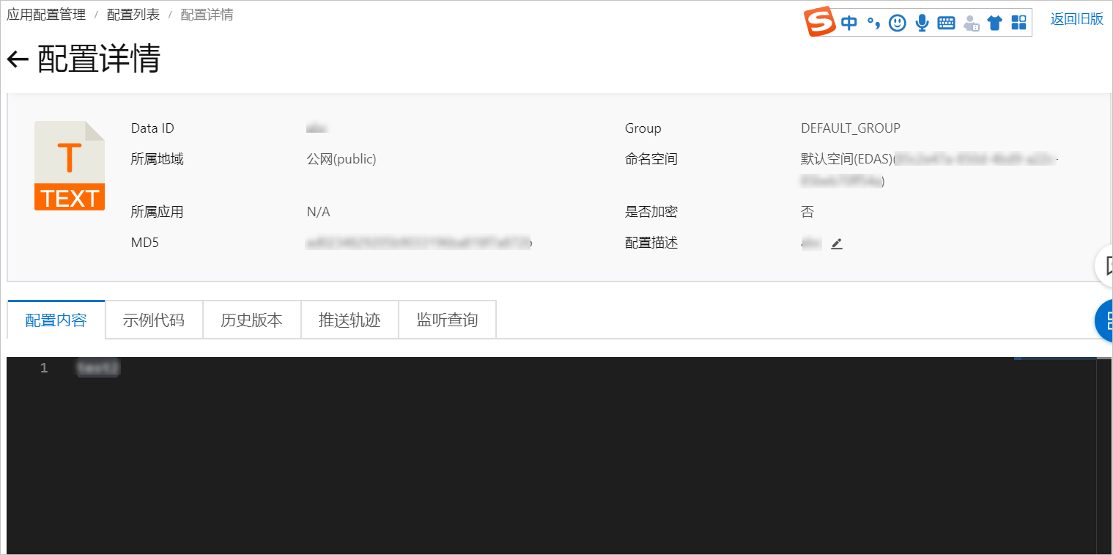This screenshot has width=1113, height=555.
Task: Open the emoji smiley in Sogou bar
Action: point(898,23)
